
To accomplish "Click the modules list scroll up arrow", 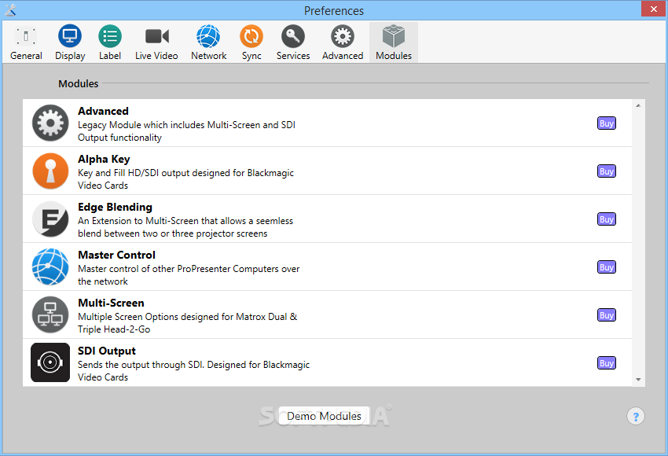I will coord(638,105).
